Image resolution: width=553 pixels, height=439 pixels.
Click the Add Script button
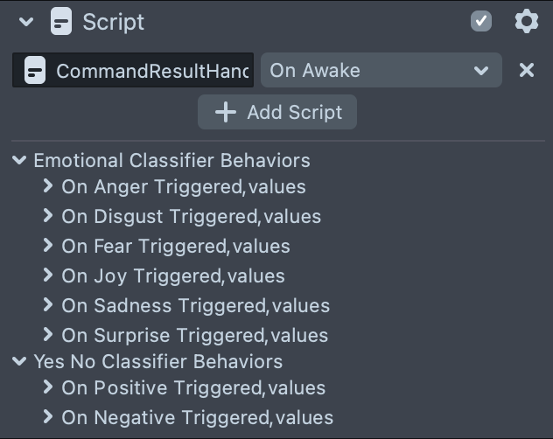277,112
